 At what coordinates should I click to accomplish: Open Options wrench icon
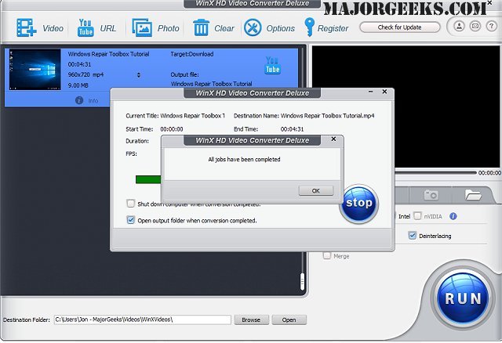pyautogui.click(x=253, y=27)
